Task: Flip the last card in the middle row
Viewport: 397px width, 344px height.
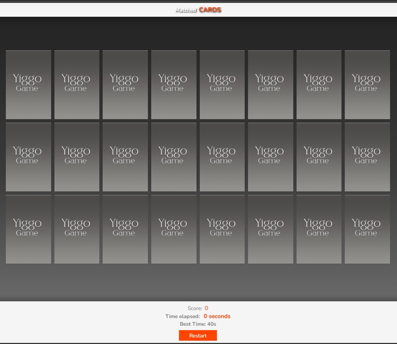Action: click(x=367, y=157)
